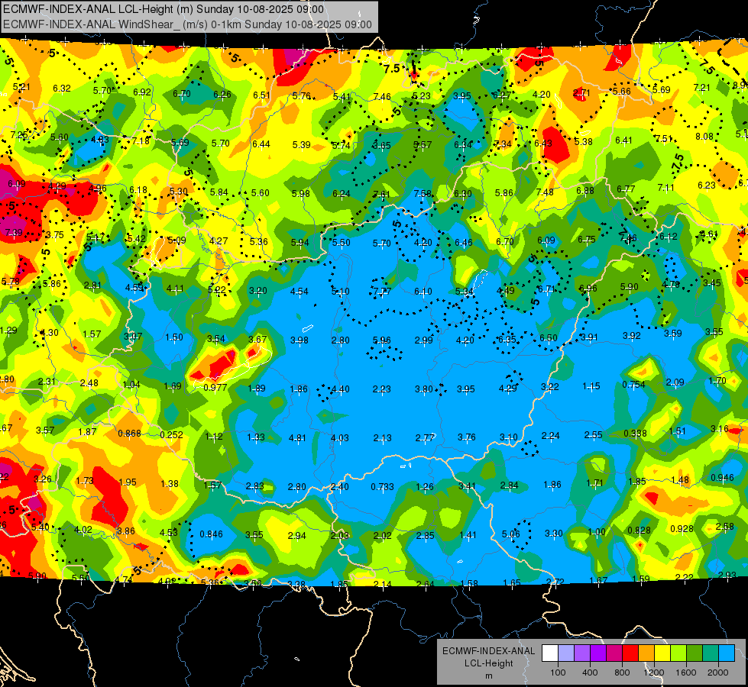Click the wind shear value 0.828
748x687 pixels.
640,531
